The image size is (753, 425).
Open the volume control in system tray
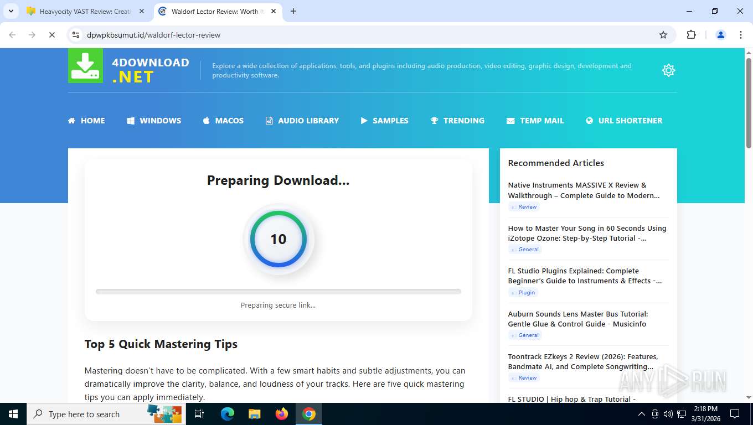(668, 414)
